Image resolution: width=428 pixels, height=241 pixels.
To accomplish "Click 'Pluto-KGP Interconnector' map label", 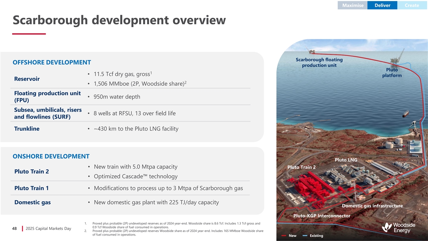I will 322,216.
